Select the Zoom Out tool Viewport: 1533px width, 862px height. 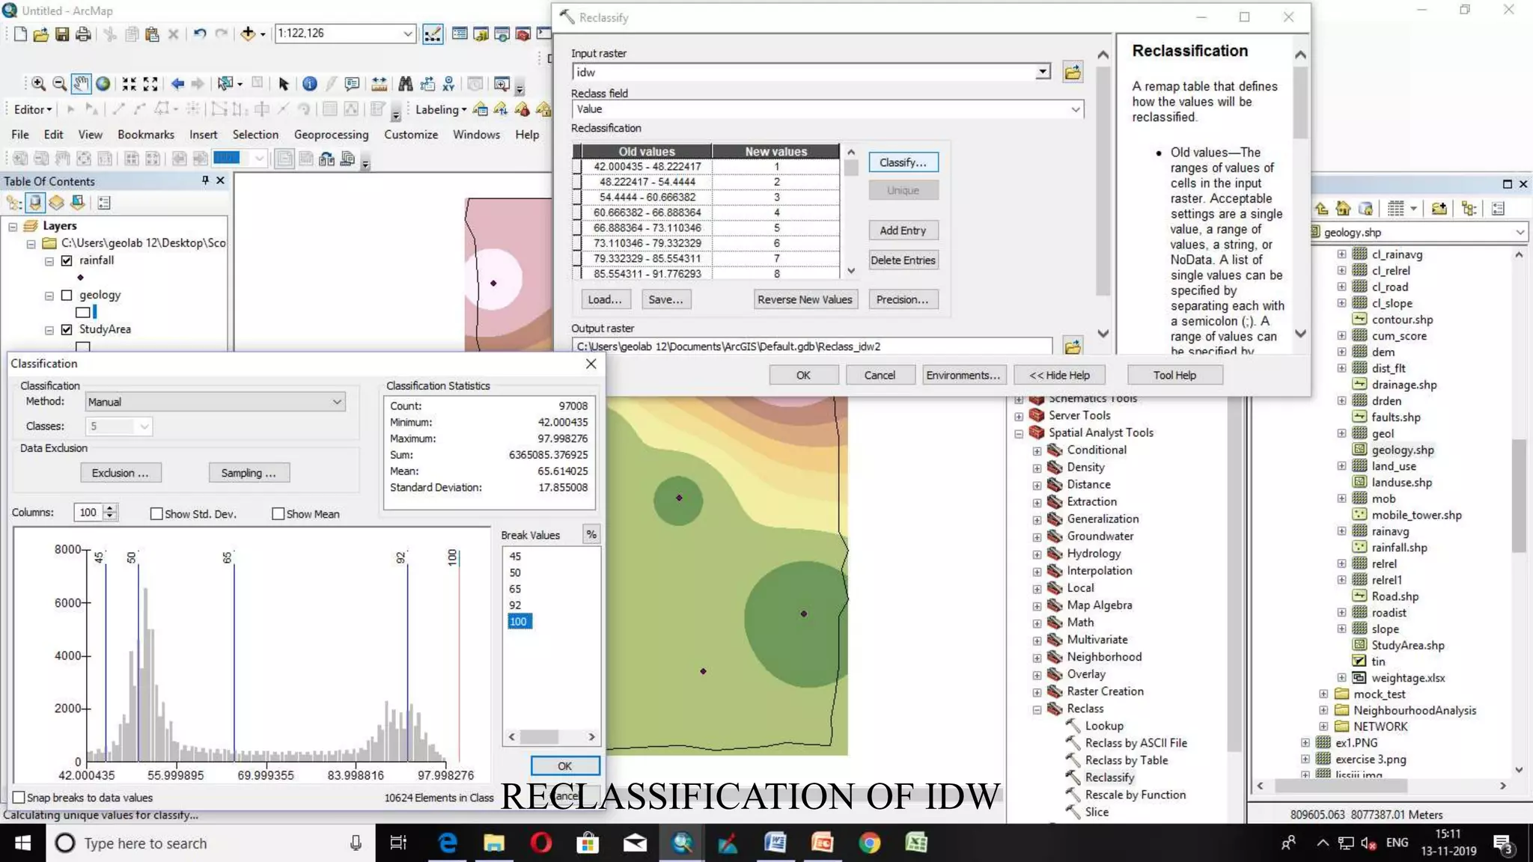pos(59,84)
